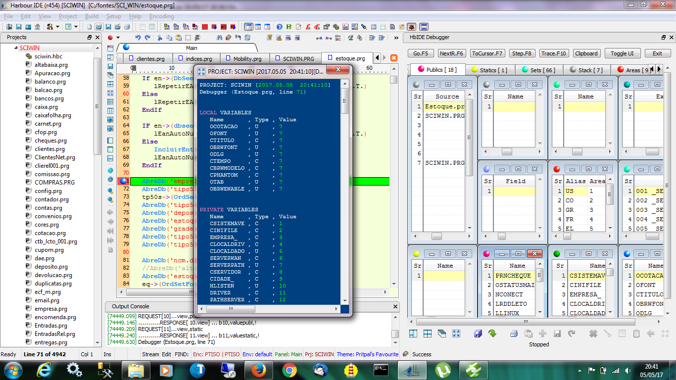Click the binoculars find icon

click(x=219, y=38)
